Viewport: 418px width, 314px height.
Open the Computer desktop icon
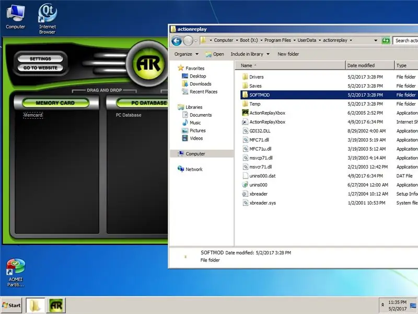16,17
